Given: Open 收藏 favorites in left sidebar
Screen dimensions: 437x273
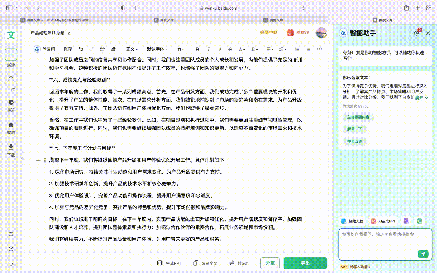Looking at the screenshot, I should coord(11,125).
